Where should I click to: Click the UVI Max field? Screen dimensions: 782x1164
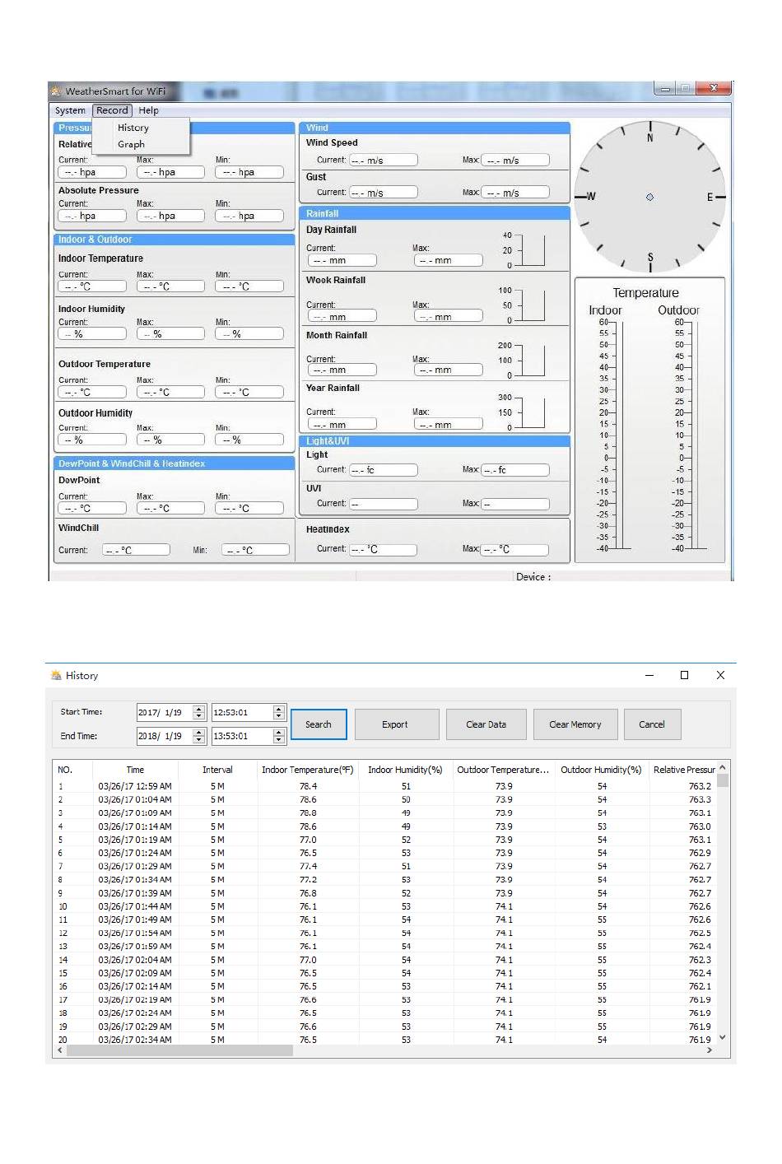[x=515, y=504]
